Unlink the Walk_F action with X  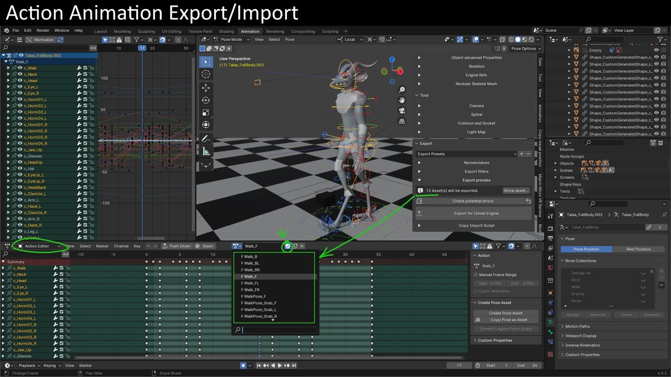click(x=302, y=246)
